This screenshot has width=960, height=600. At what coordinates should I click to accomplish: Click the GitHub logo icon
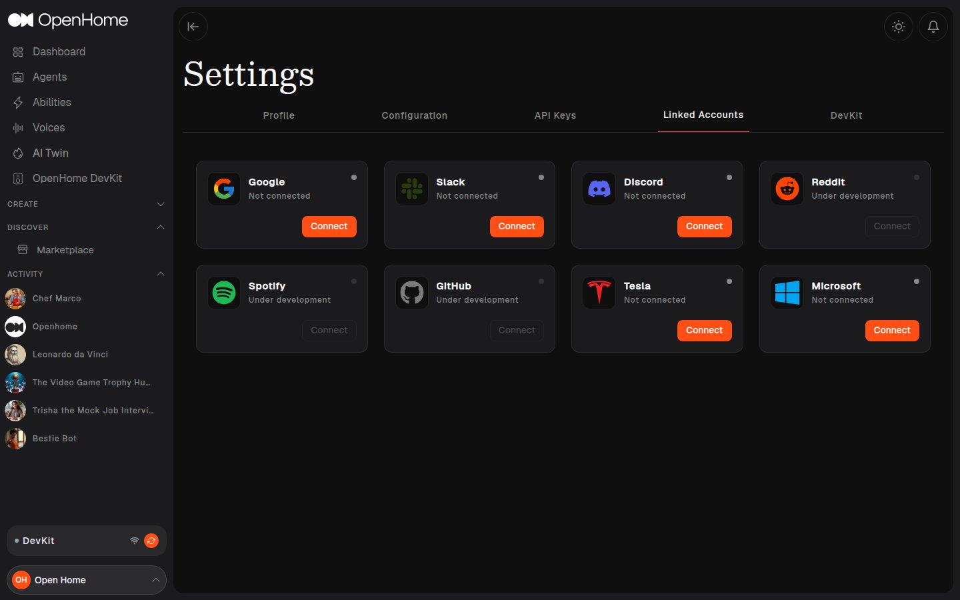pyautogui.click(x=412, y=293)
